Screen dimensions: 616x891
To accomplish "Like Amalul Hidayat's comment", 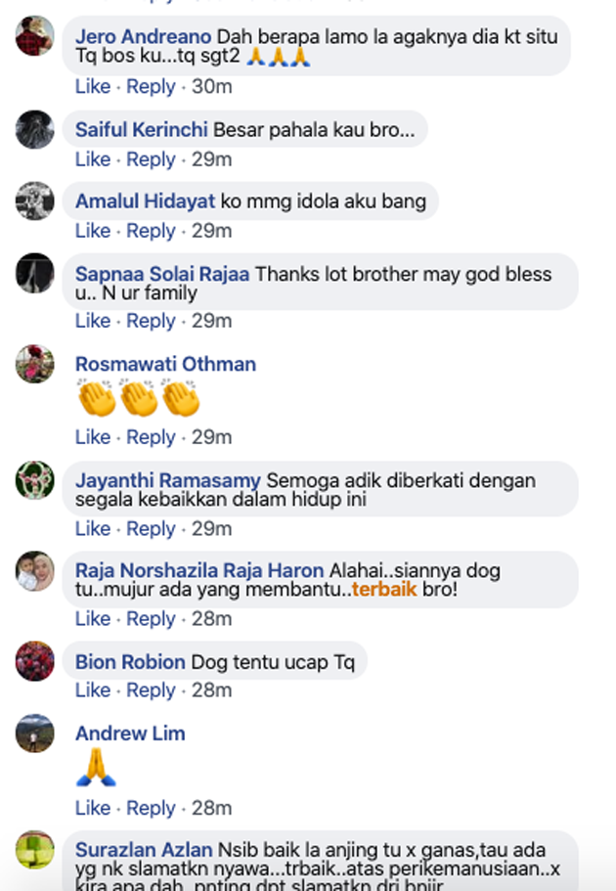I will 93,230.
